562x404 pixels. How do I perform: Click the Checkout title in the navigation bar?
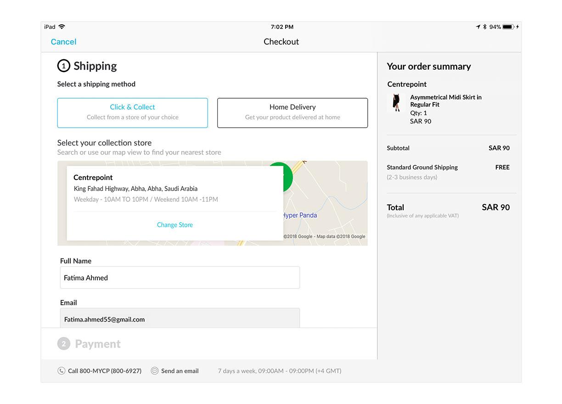[281, 41]
